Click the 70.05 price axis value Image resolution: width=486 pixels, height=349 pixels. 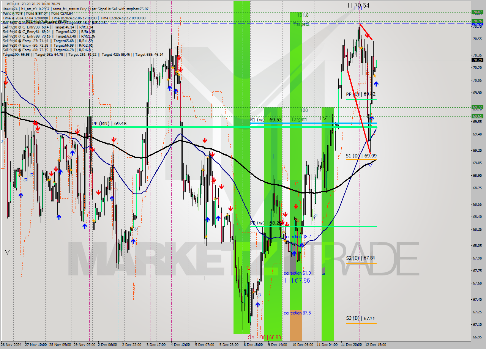477,80
